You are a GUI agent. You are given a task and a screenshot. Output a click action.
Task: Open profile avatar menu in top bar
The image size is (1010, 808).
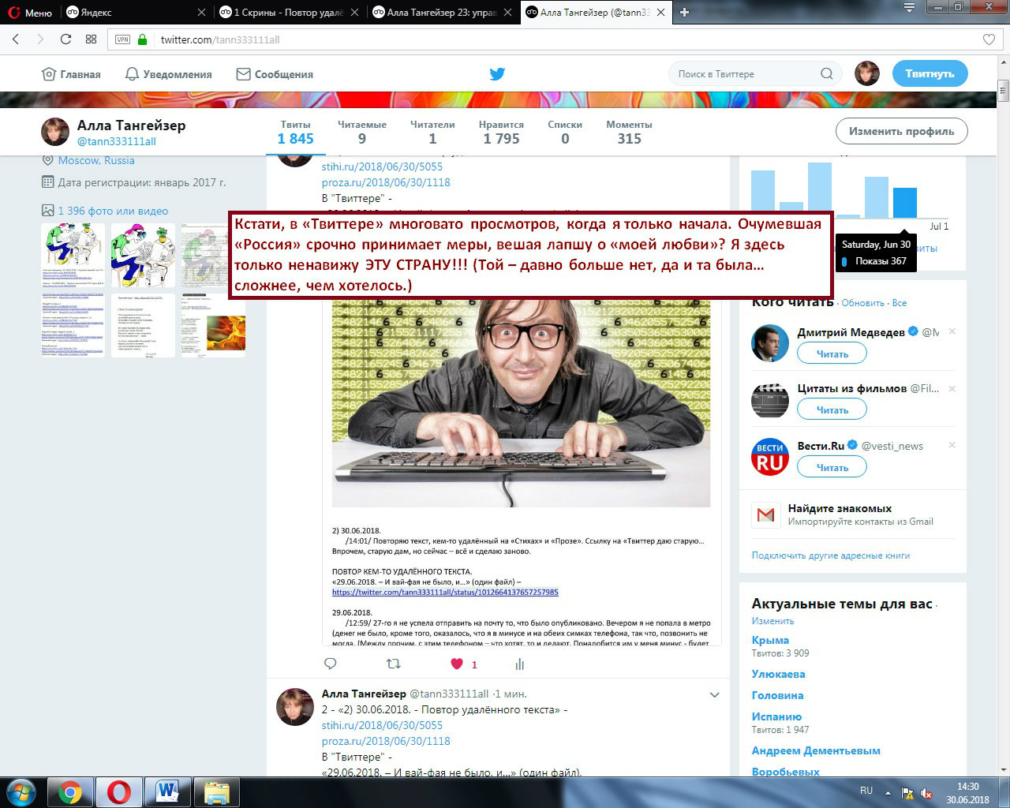[x=867, y=74]
